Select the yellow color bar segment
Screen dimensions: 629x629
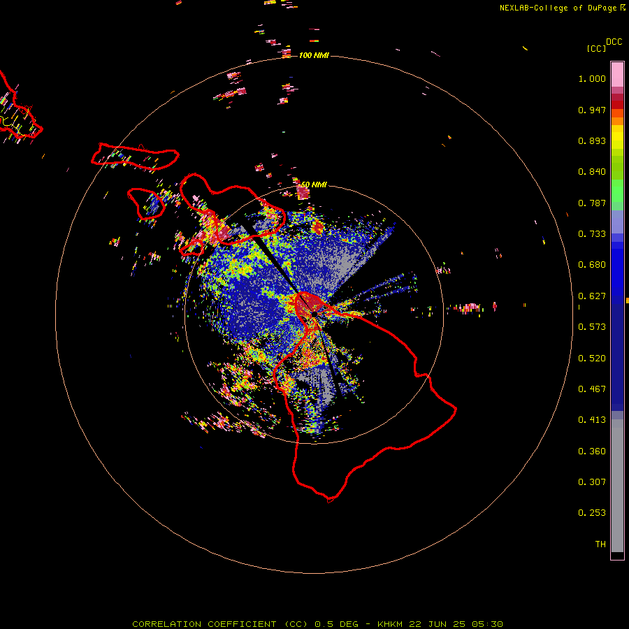coord(617,137)
